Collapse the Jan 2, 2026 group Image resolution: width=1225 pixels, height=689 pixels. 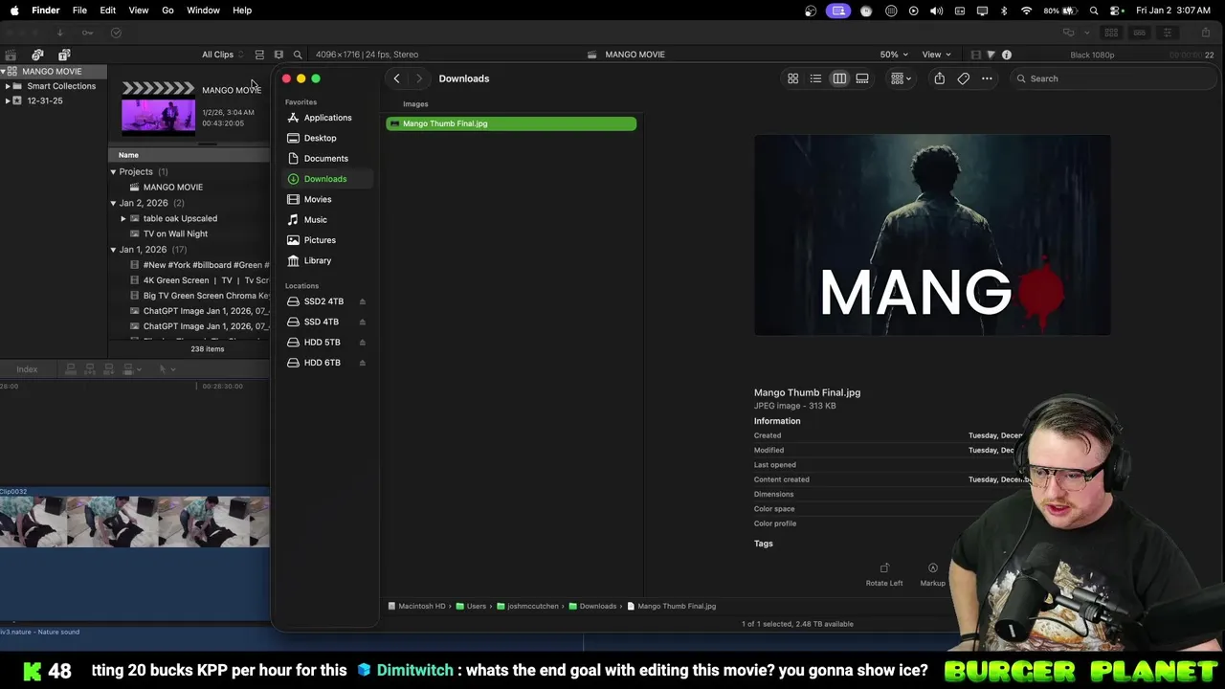click(113, 203)
